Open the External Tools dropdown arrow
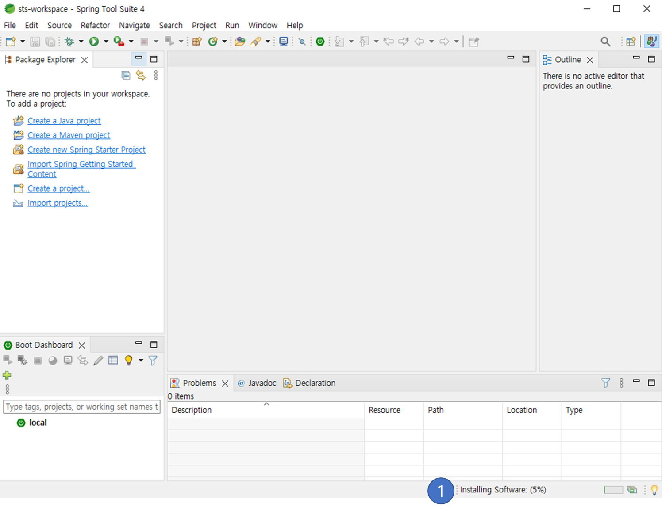Image resolution: width=662 pixels, height=511 pixels. tap(131, 42)
